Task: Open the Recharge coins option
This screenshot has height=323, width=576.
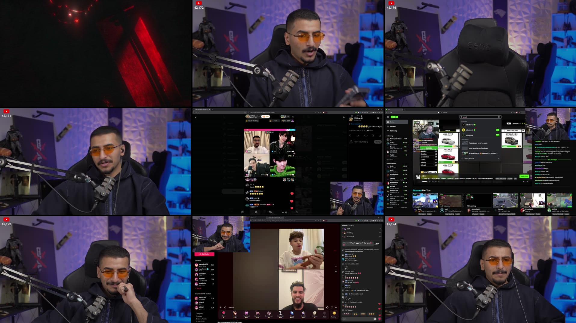Action: pyautogui.click(x=334, y=314)
